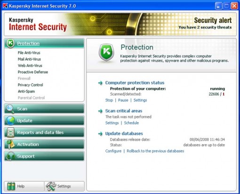240x194 pixels.
Task: Click release date '08/06/2008 11:46:34'
Action: [x=207, y=140]
